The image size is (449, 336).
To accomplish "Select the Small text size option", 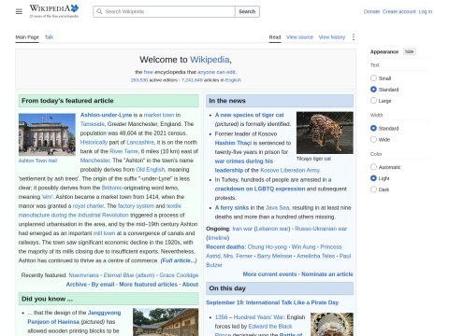I will click(x=373, y=78).
